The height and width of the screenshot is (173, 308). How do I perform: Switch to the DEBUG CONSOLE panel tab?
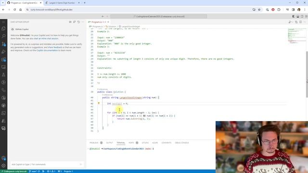coord(182,143)
